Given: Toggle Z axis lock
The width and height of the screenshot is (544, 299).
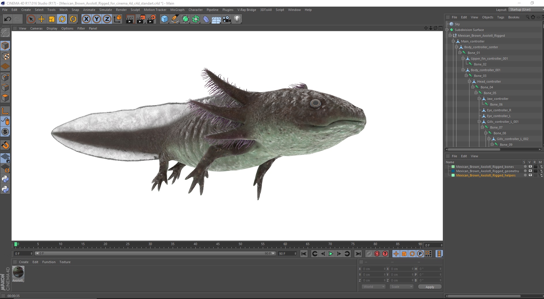Looking at the screenshot, I should coord(107,19).
